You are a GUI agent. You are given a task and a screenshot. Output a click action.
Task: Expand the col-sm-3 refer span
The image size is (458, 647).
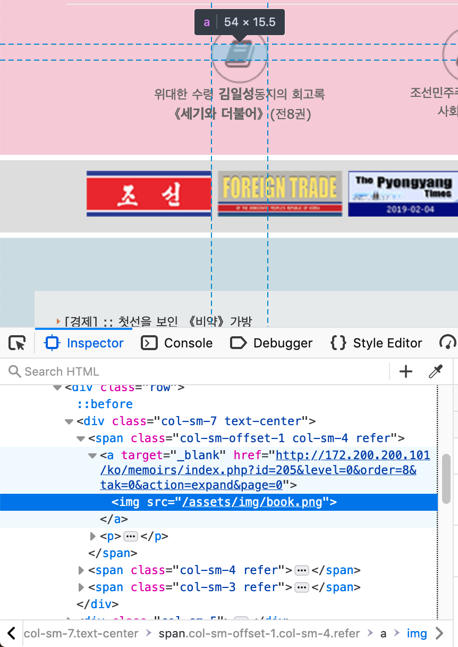click(x=81, y=587)
